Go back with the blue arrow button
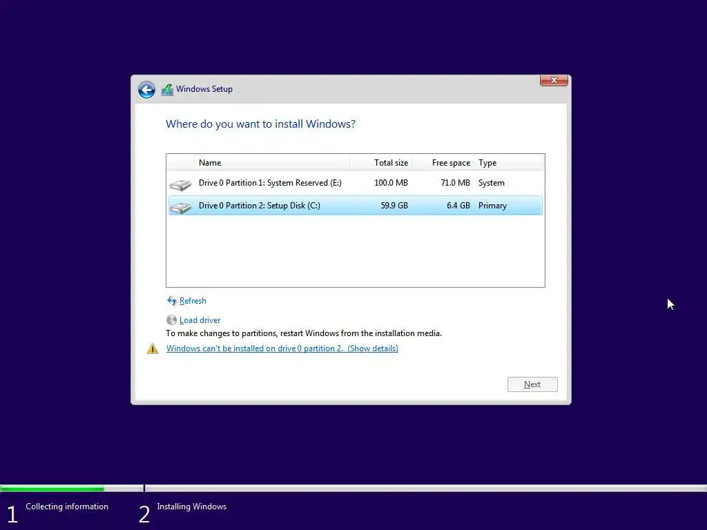This screenshot has height=530, width=707. point(146,90)
